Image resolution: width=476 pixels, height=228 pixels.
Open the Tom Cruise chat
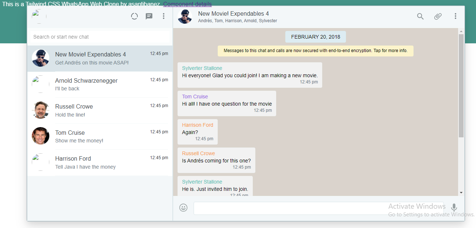(100, 137)
